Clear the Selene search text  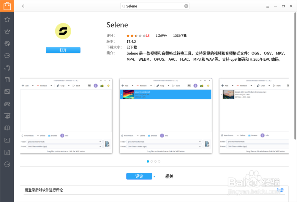[187, 6]
